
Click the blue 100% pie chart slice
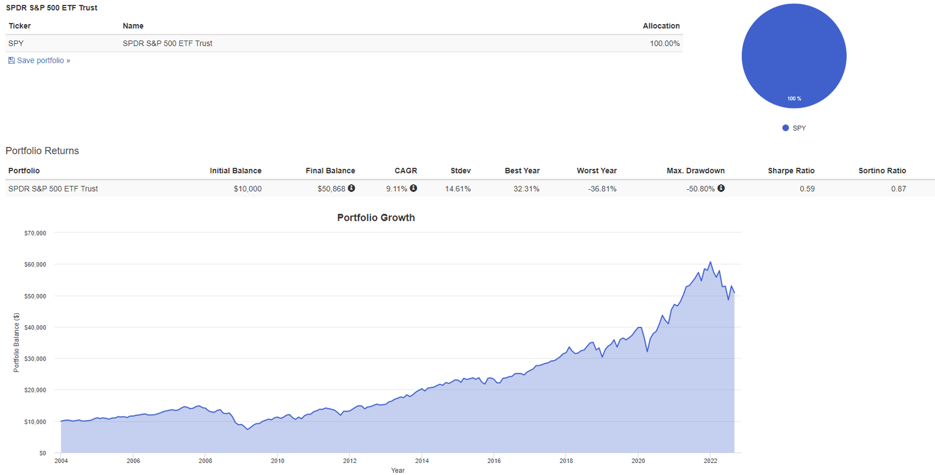click(794, 56)
